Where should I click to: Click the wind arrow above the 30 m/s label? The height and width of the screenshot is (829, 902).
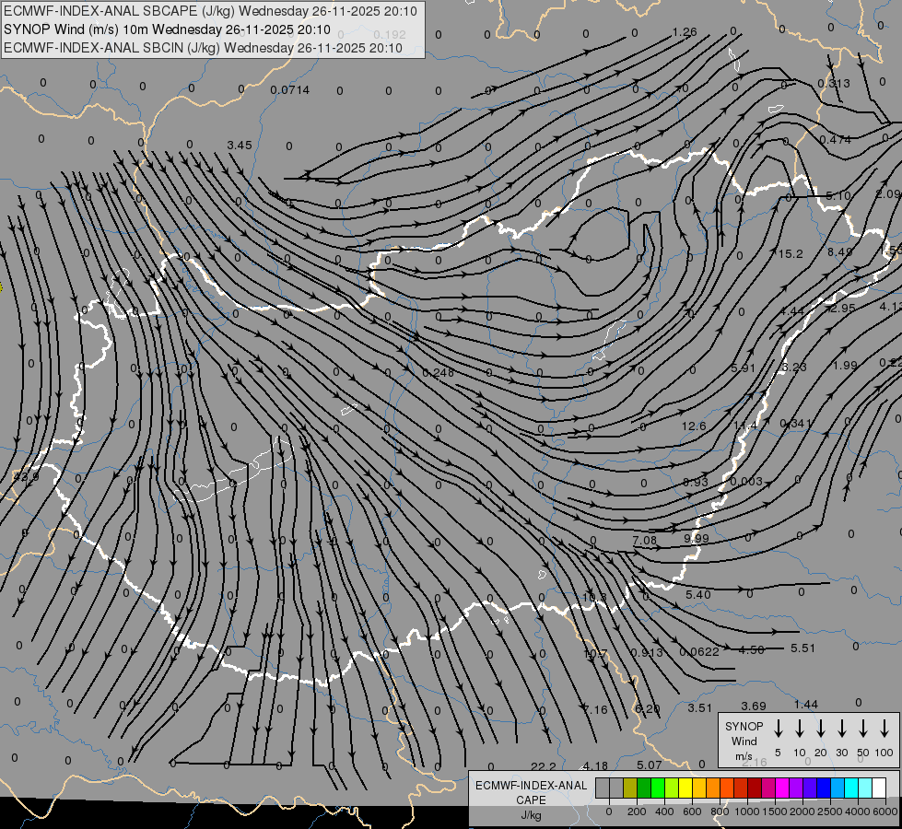pyautogui.click(x=841, y=729)
